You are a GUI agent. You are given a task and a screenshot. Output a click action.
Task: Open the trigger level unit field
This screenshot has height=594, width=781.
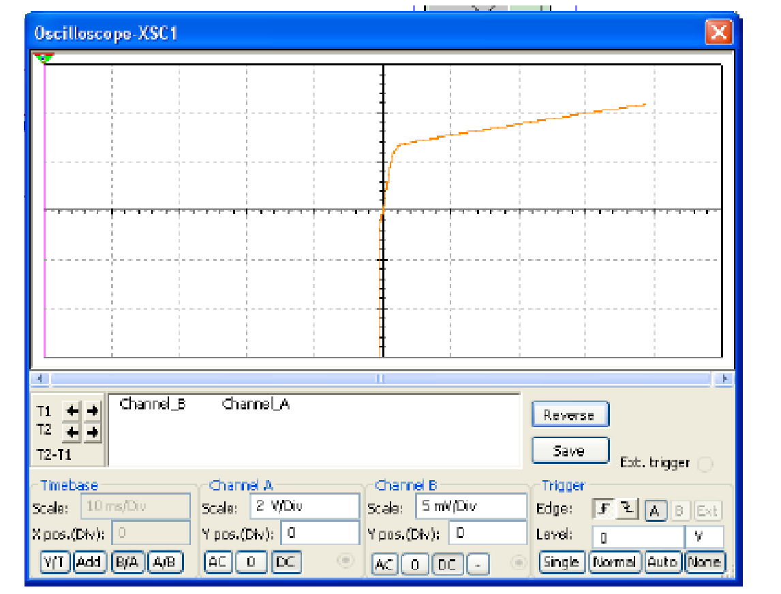pyautogui.click(x=705, y=537)
